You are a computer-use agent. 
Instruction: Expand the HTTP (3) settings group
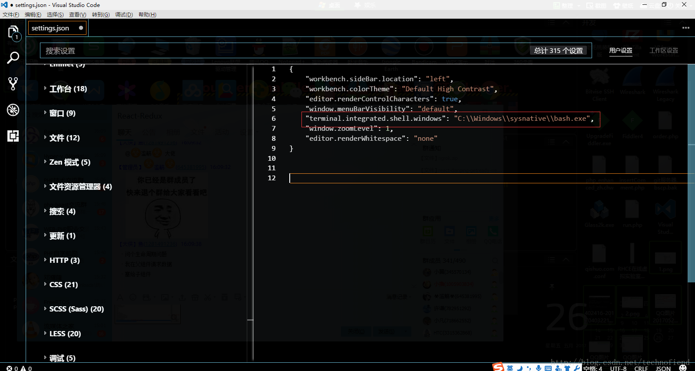pos(62,260)
